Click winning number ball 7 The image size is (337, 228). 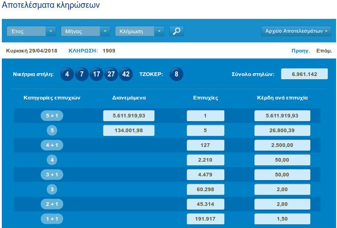pos(82,74)
